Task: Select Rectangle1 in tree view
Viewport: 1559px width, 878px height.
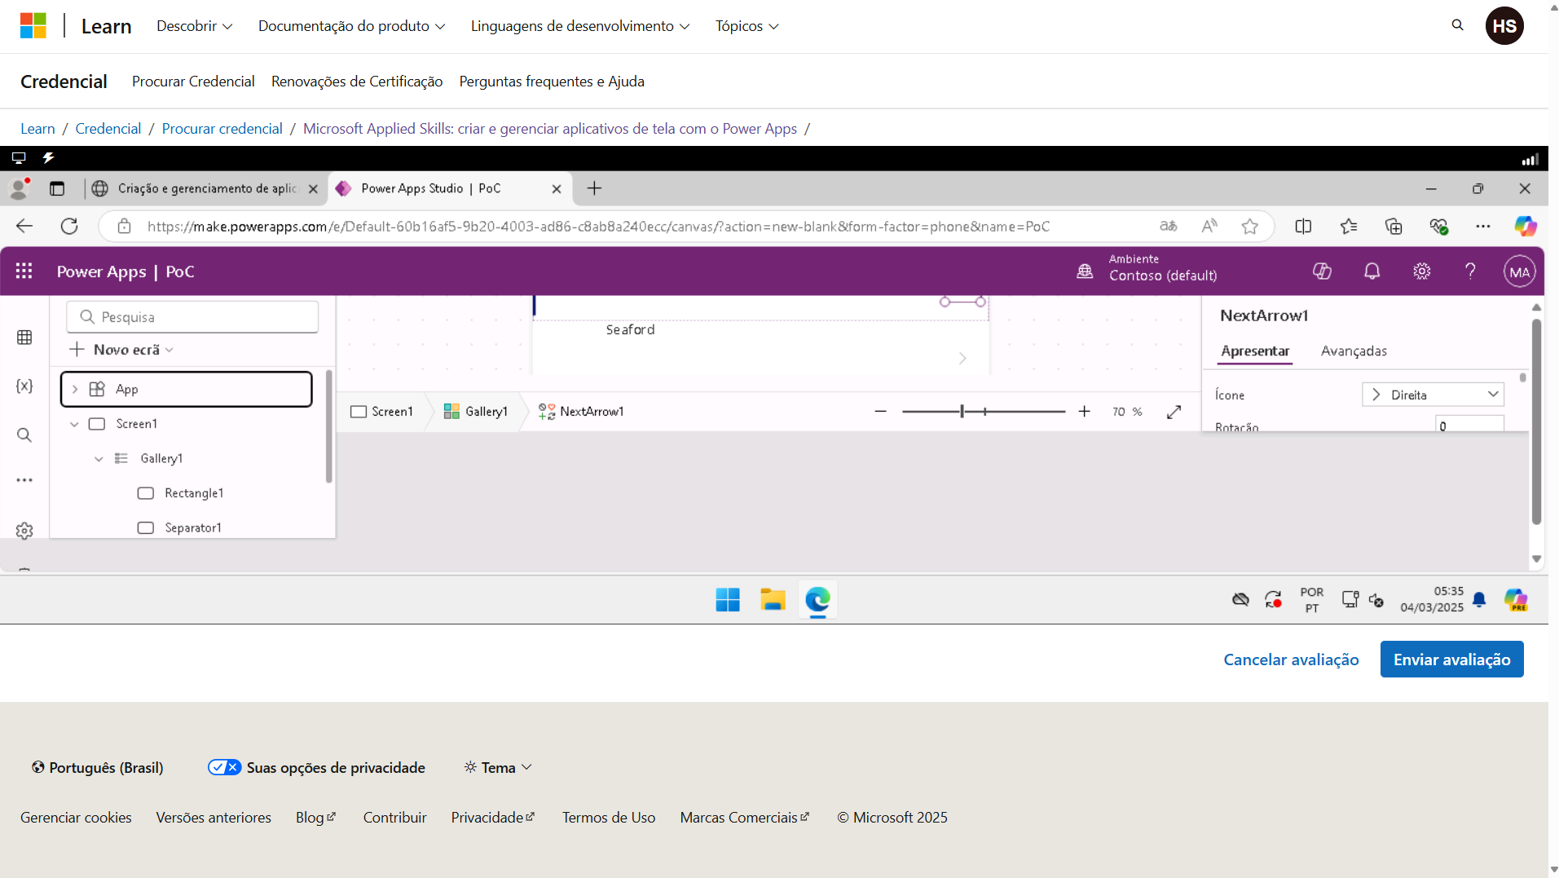Action: (193, 493)
